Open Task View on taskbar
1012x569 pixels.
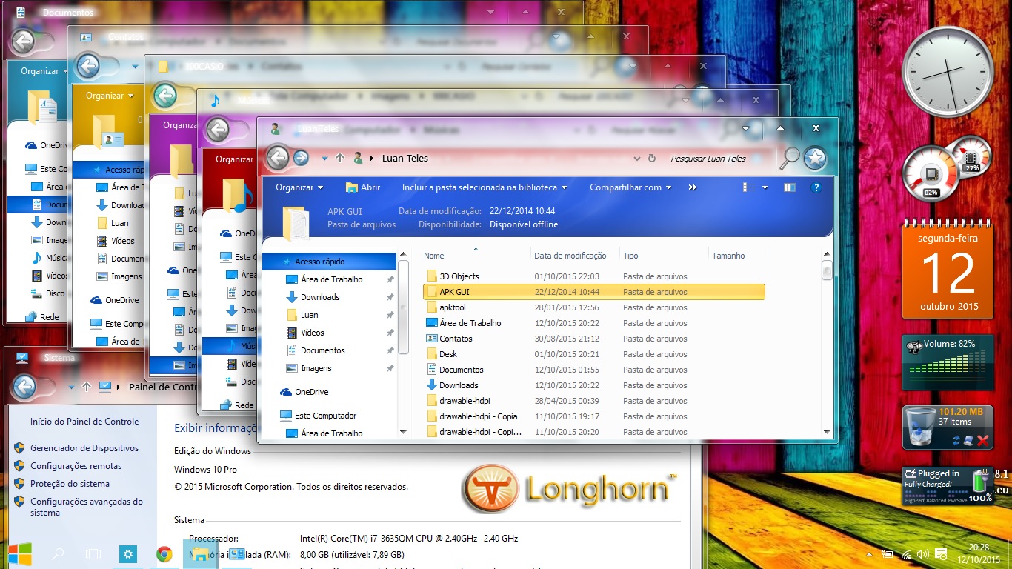pyautogui.click(x=93, y=554)
